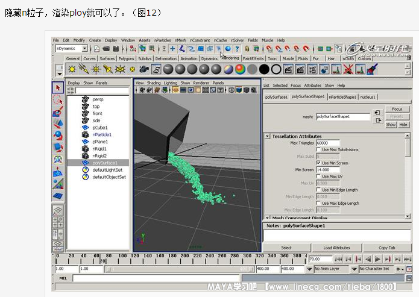Click the red X render shelf icon
Screen dimensions: 419x297
[x=348, y=69]
